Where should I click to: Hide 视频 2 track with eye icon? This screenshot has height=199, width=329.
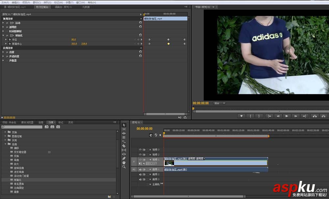coord(140,155)
